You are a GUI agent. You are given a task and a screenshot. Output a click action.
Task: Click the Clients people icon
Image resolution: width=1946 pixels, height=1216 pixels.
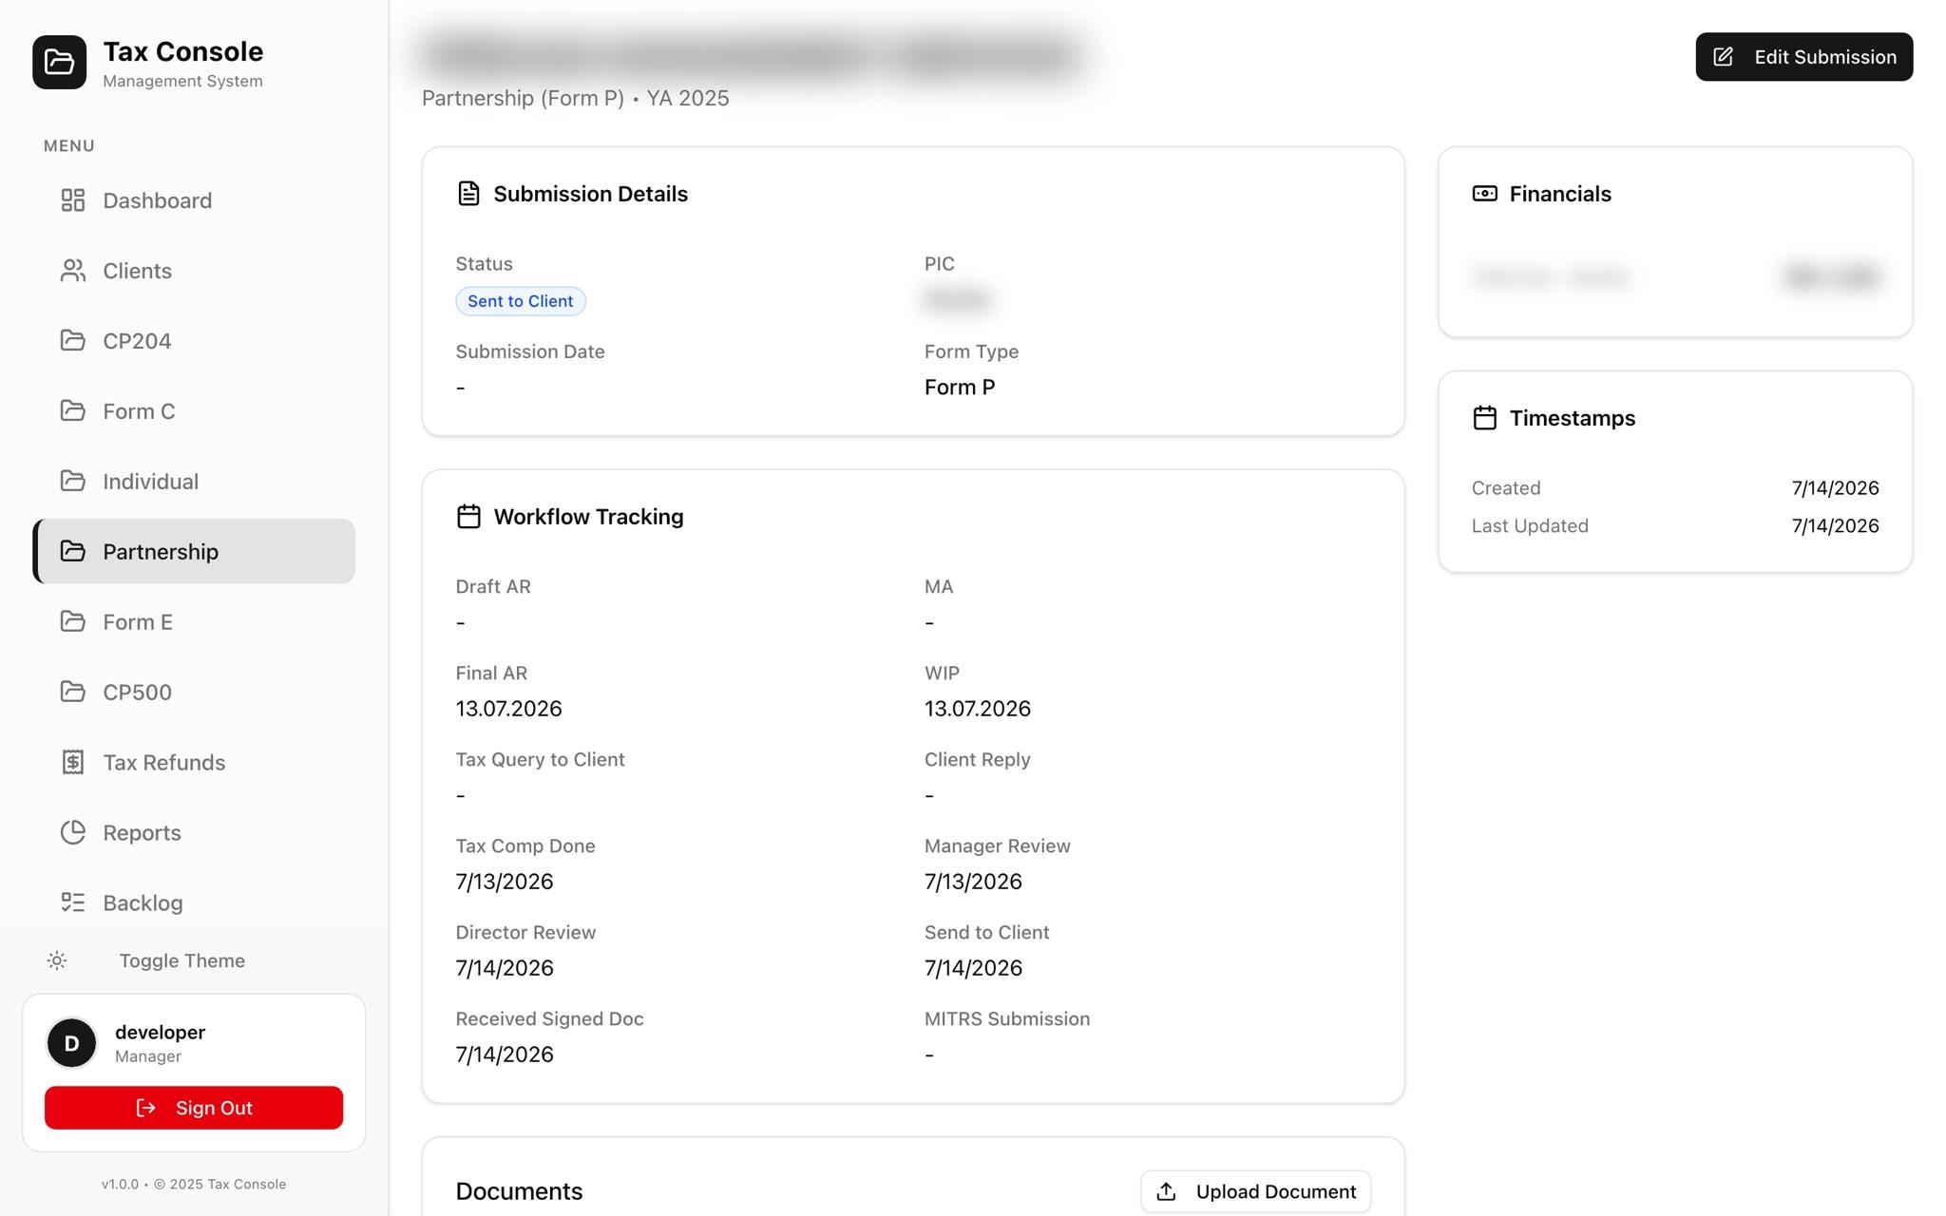[73, 271]
